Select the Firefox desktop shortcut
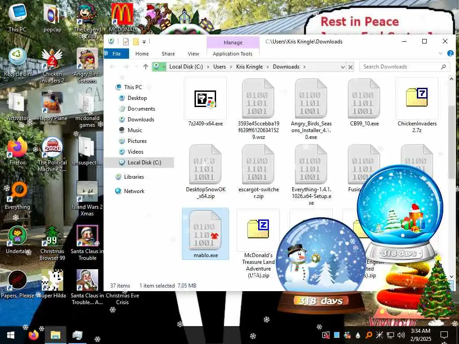 17,151
